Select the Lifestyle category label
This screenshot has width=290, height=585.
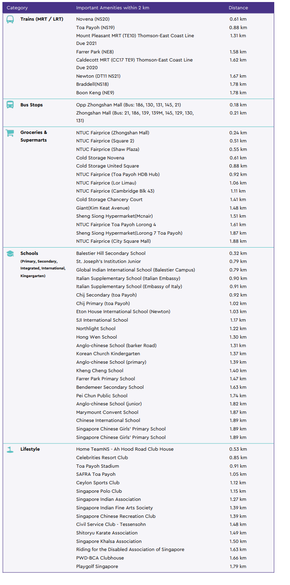pyautogui.click(x=30, y=449)
